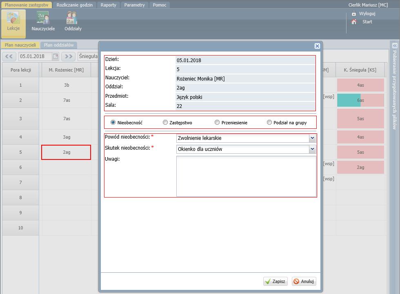Switch to Planowanie zastępstw tab
The width and height of the screenshot is (400, 294).
tap(27, 5)
